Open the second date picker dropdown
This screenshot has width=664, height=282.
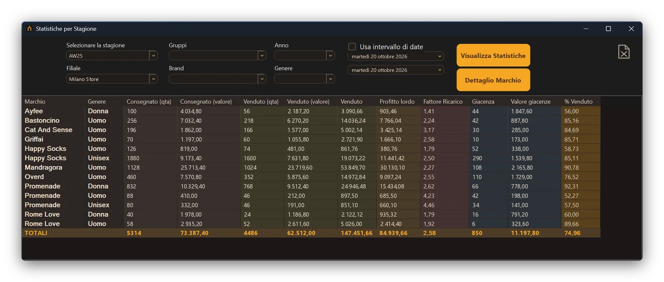(439, 70)
